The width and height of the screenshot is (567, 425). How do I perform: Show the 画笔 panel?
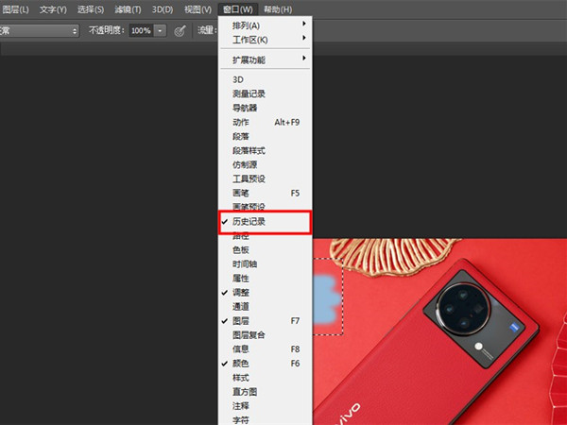coord(241,193)
